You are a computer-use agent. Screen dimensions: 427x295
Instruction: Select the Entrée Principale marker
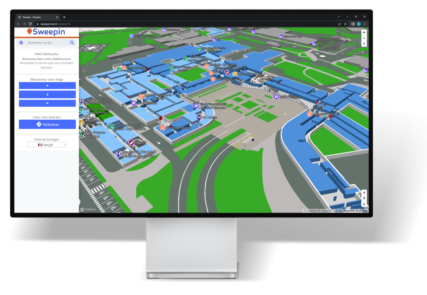(x=276, y=97)
